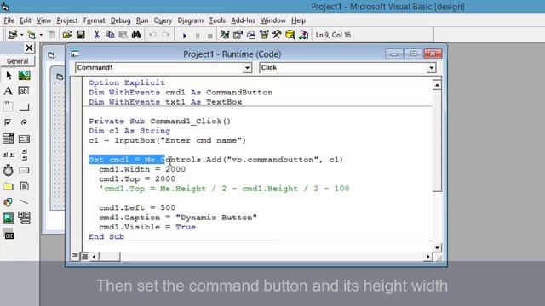
Task: Select the CheckBox control tool
Action: [x=8, y=122]
